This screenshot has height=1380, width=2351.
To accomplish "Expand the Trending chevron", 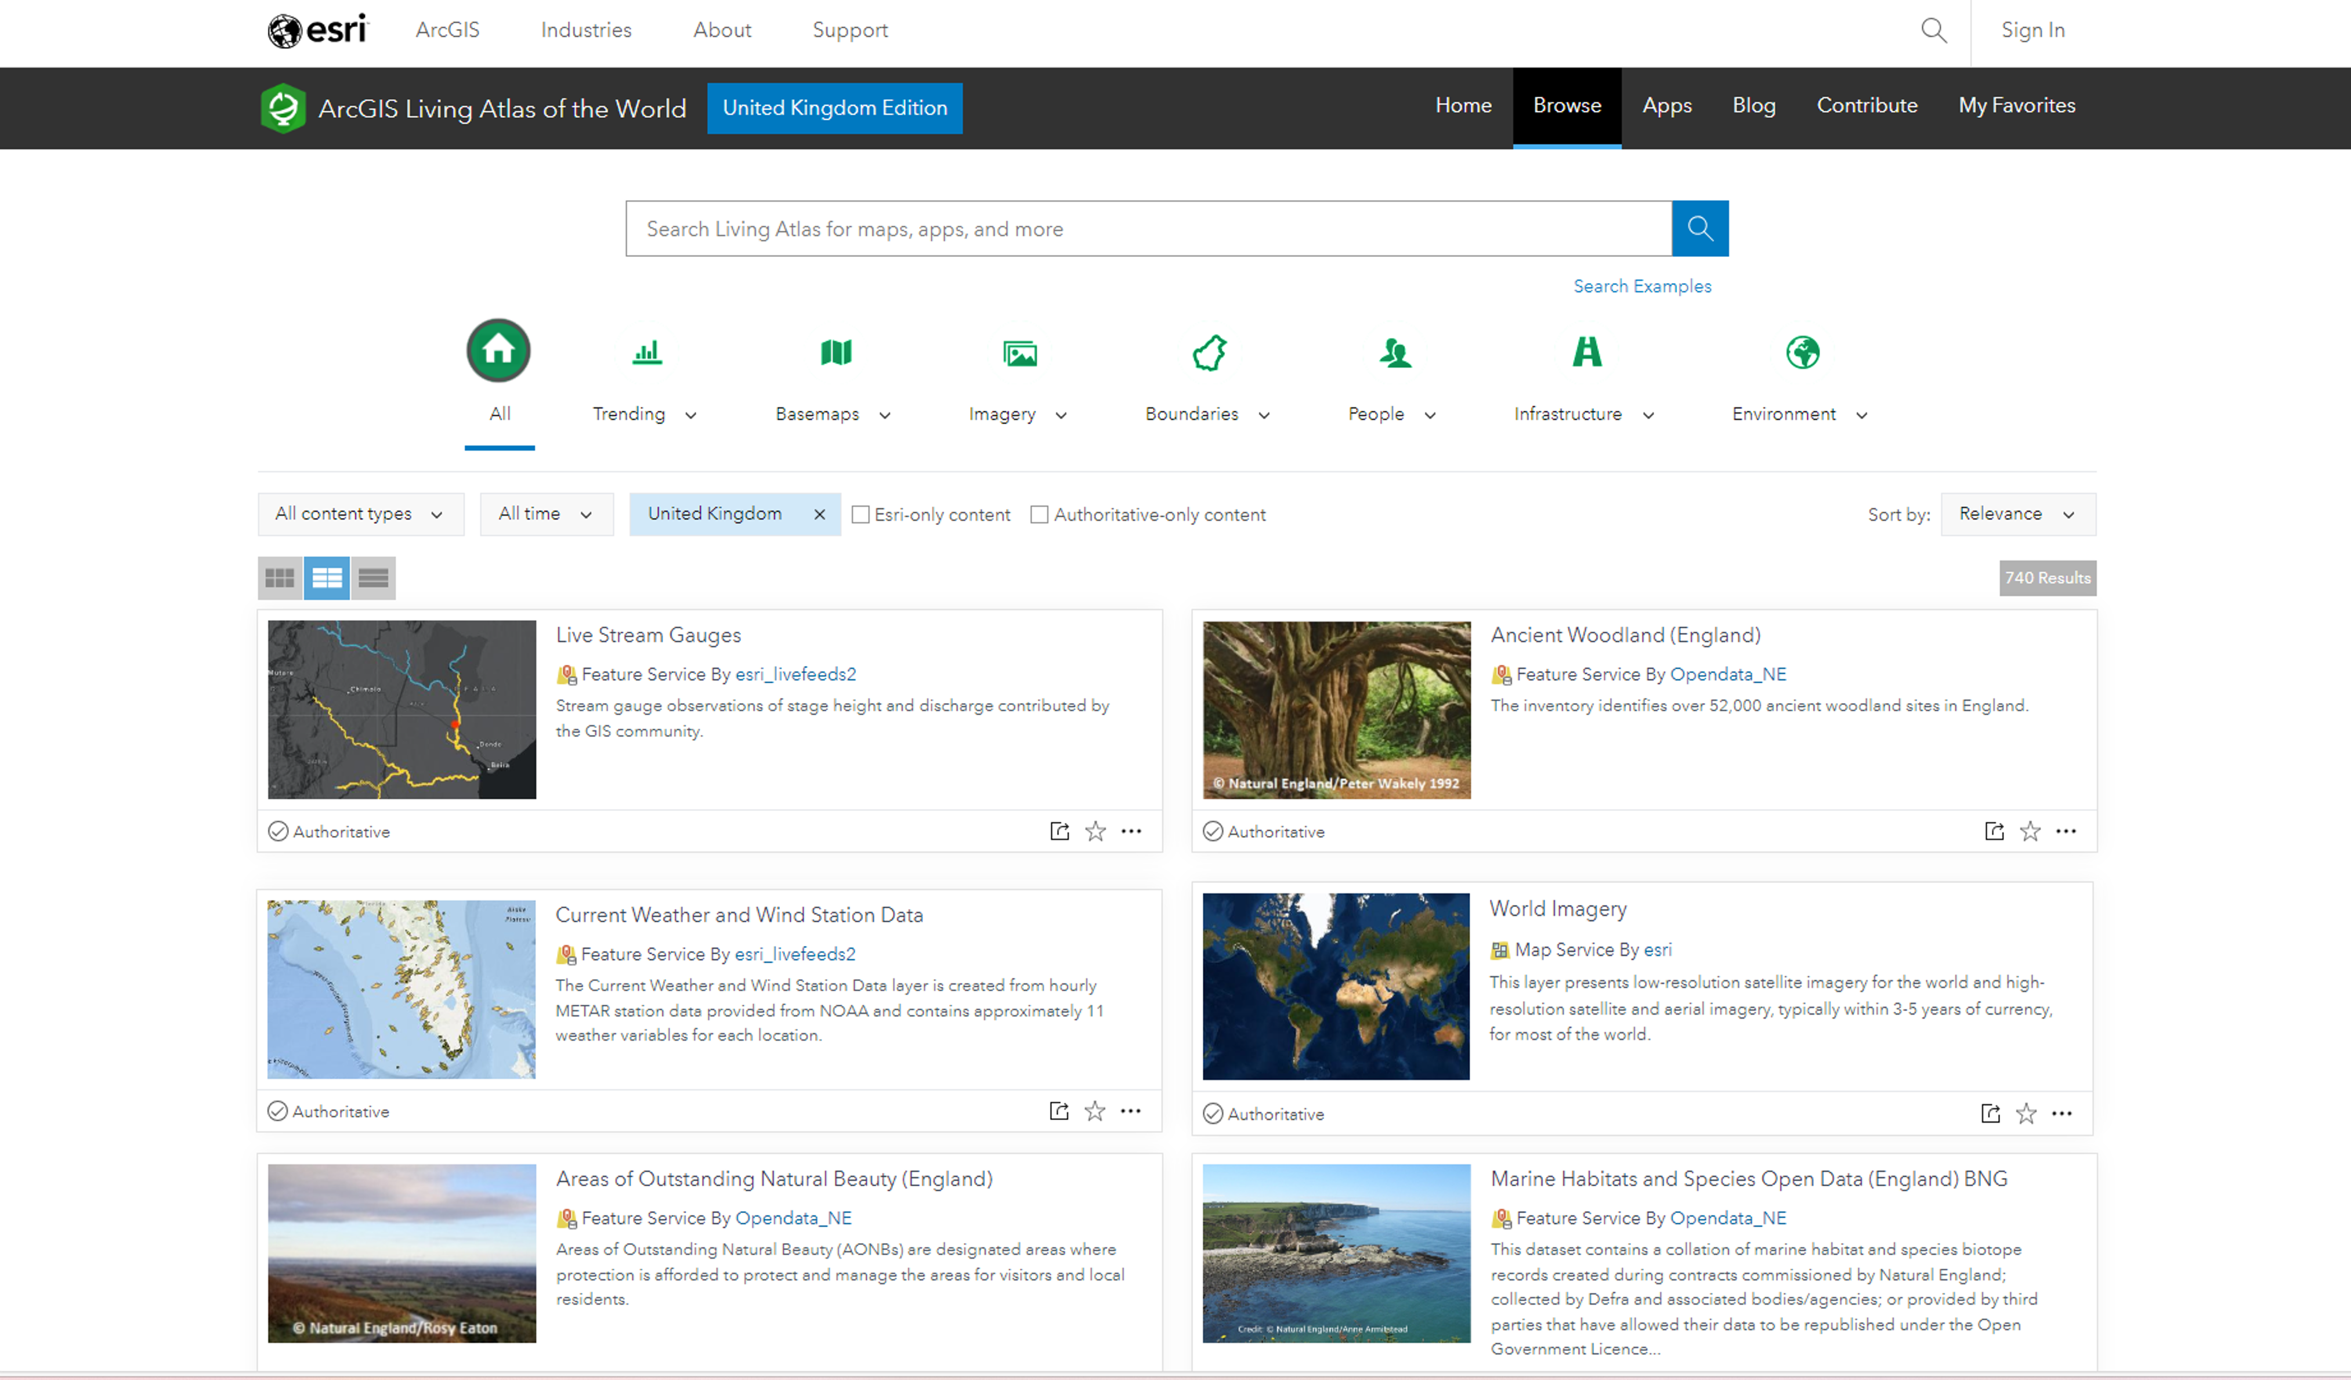I will [690, 416].
